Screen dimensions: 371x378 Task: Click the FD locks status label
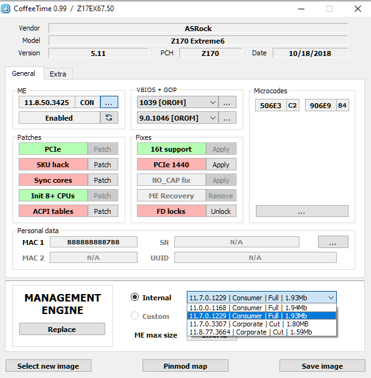coord(171,211)
